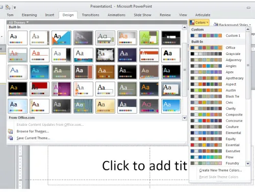
Task: Choose the Concourse color scheme
Action: click(x=218, y=121)
